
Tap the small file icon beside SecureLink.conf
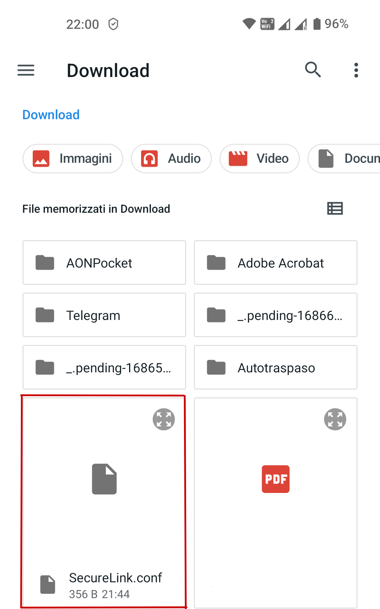click(47, 584)
